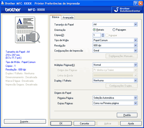This screenshot has height=128, width=144.
Task: Click the OK button
Action: pos(61,124)
